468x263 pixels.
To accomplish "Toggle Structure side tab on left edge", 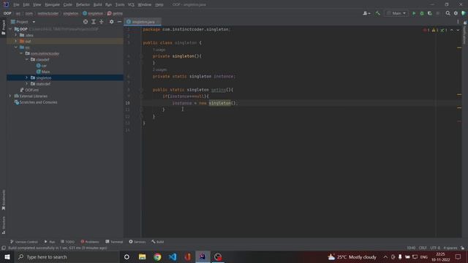I will 4,225.
